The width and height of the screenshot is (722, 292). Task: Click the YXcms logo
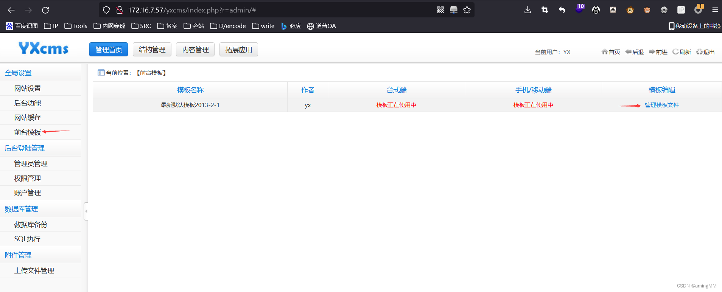coord(44,48)
